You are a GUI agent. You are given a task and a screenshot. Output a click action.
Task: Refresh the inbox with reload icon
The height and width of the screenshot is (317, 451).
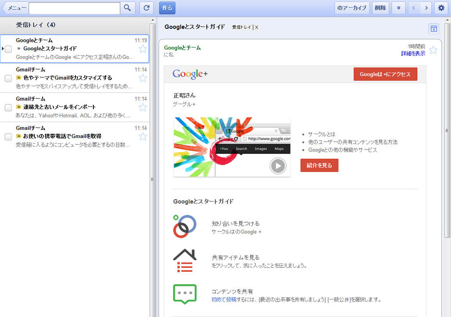pos(146,8)
